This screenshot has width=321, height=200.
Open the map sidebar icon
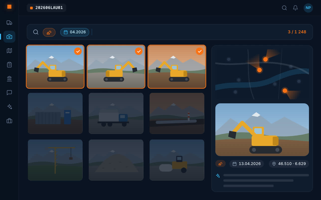(x=9, y=51)
